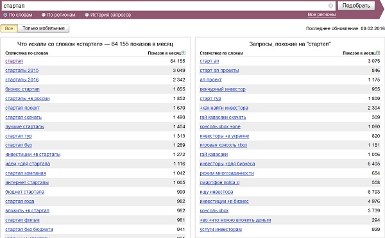Click the '6 793' value for ищу инвестора
This screenshot has width=385, height=238.
pos(373,192)
